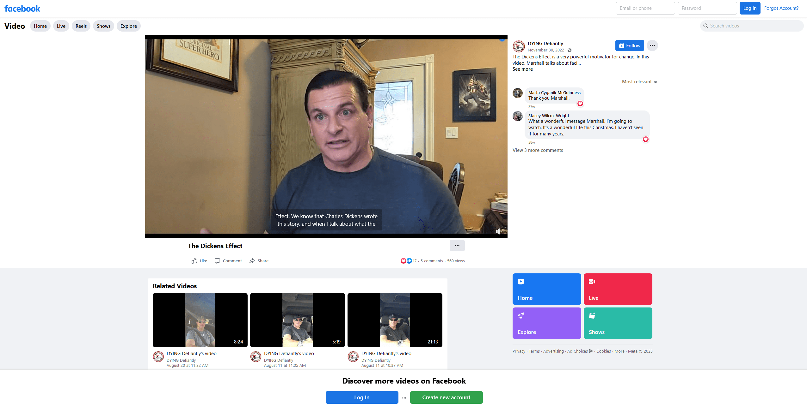Click the heart reaction on Marta's comment

[580, 104]
